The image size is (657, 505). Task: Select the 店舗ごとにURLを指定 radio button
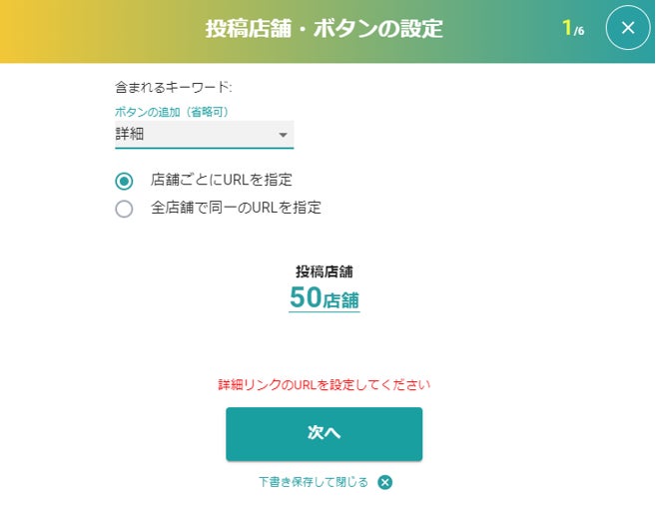(x=124, y=181)
